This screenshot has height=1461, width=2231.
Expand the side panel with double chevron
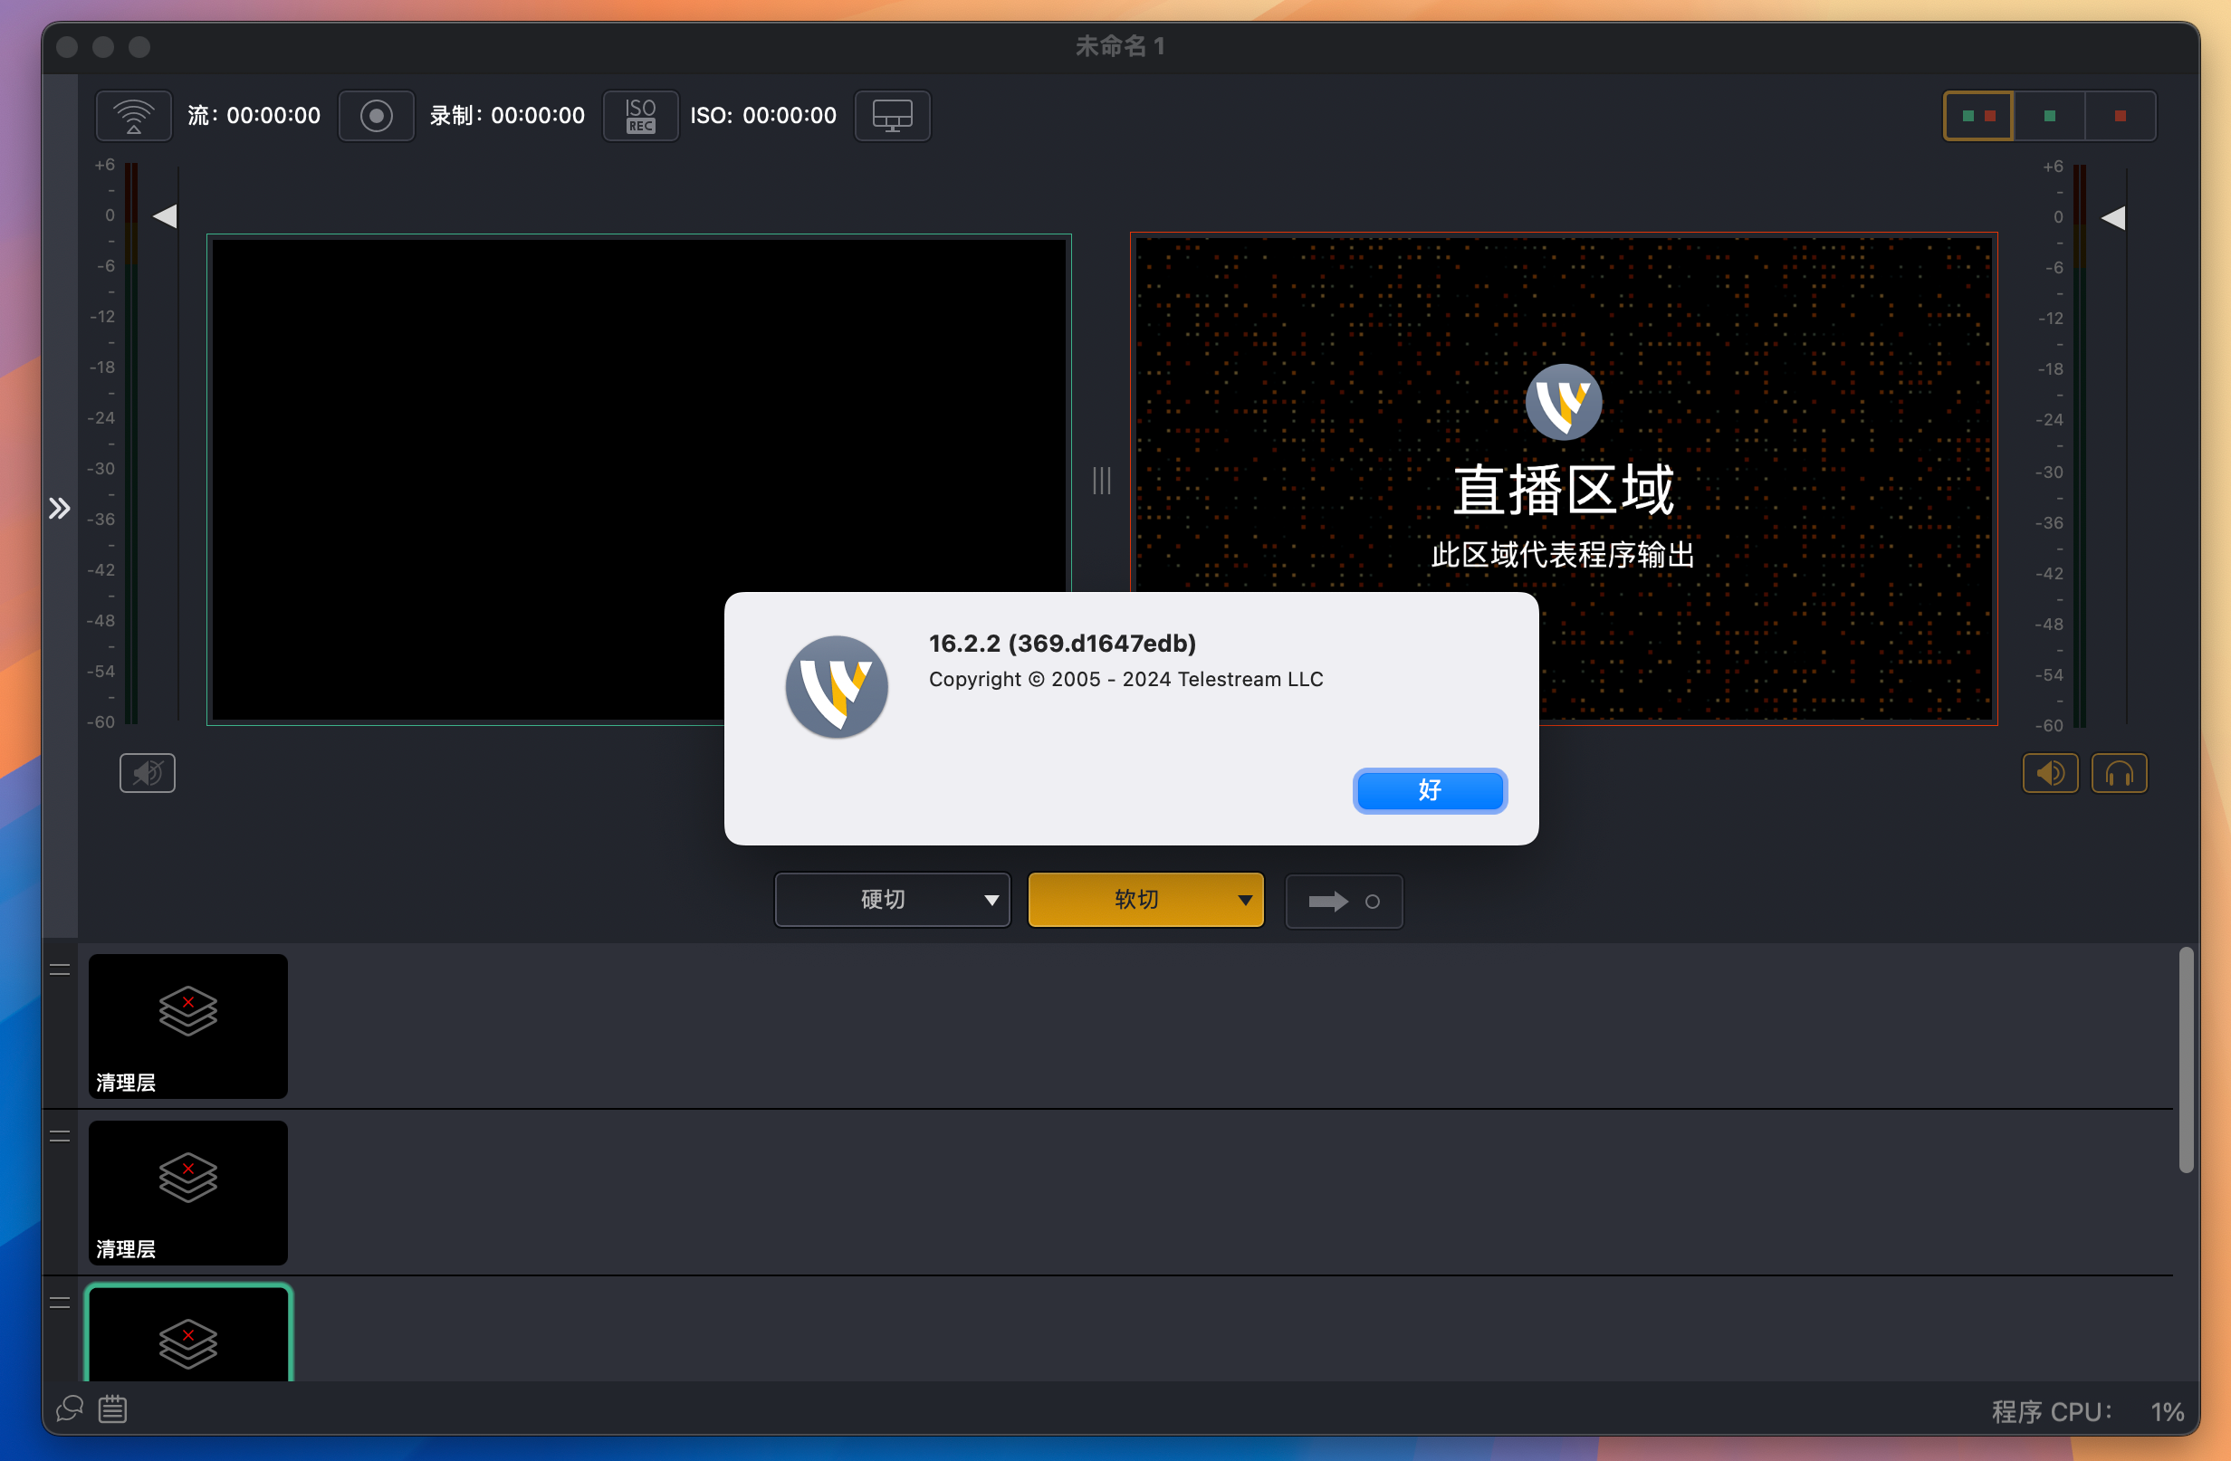pyautogui.click(x=60, y=508)
